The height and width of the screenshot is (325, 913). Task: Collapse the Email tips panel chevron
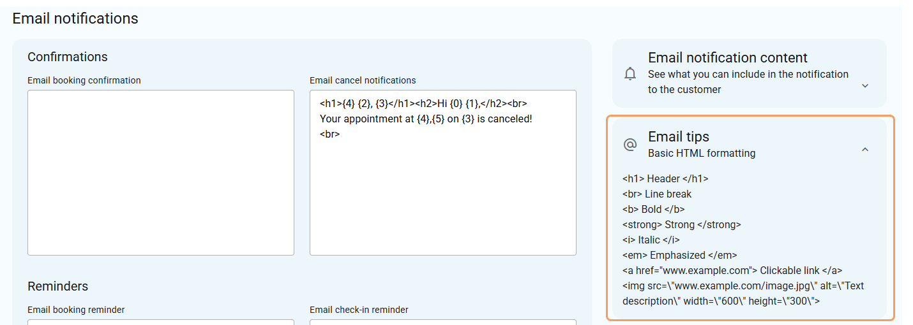click(865, 150)
